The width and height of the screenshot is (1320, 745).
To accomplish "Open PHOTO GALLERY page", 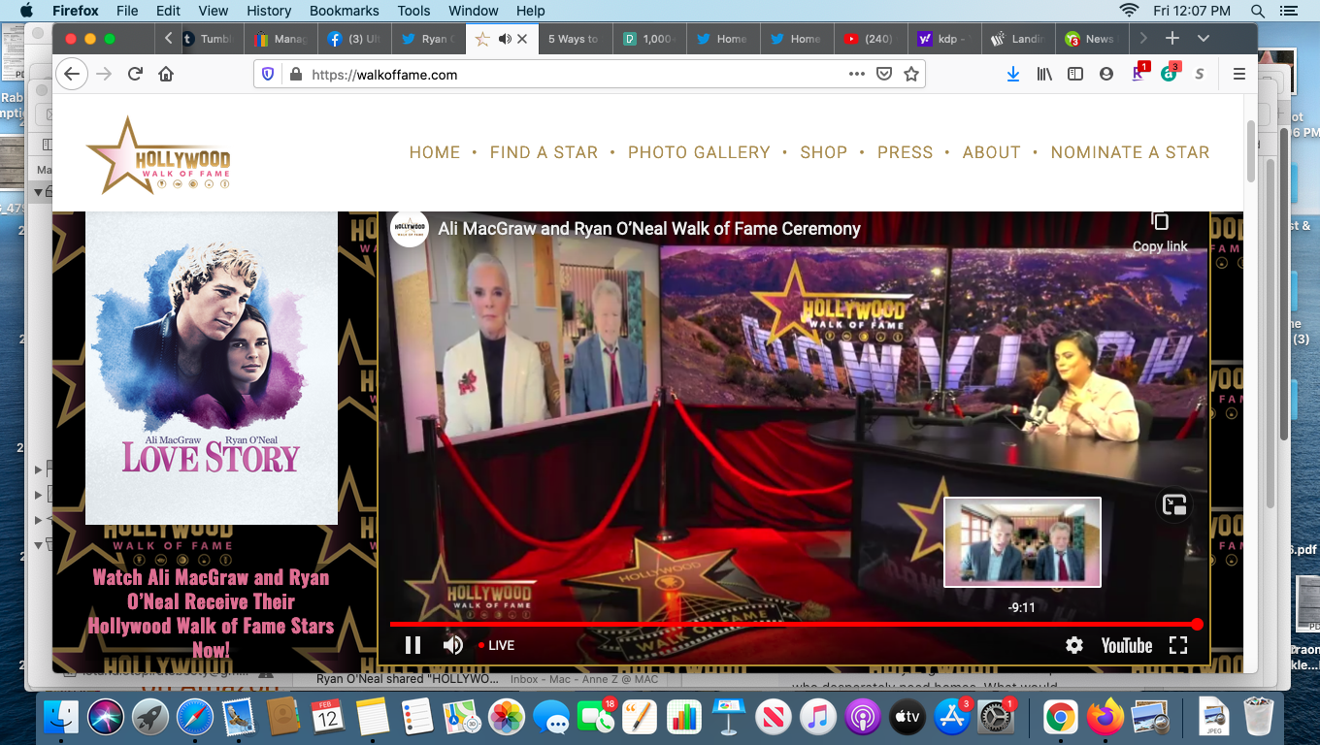I will coord(699,152).
